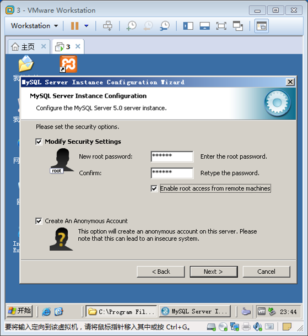The height and width of the screenshot is (336, 308).
Task: Click the sound card status icon
Action: click(257, 327)
